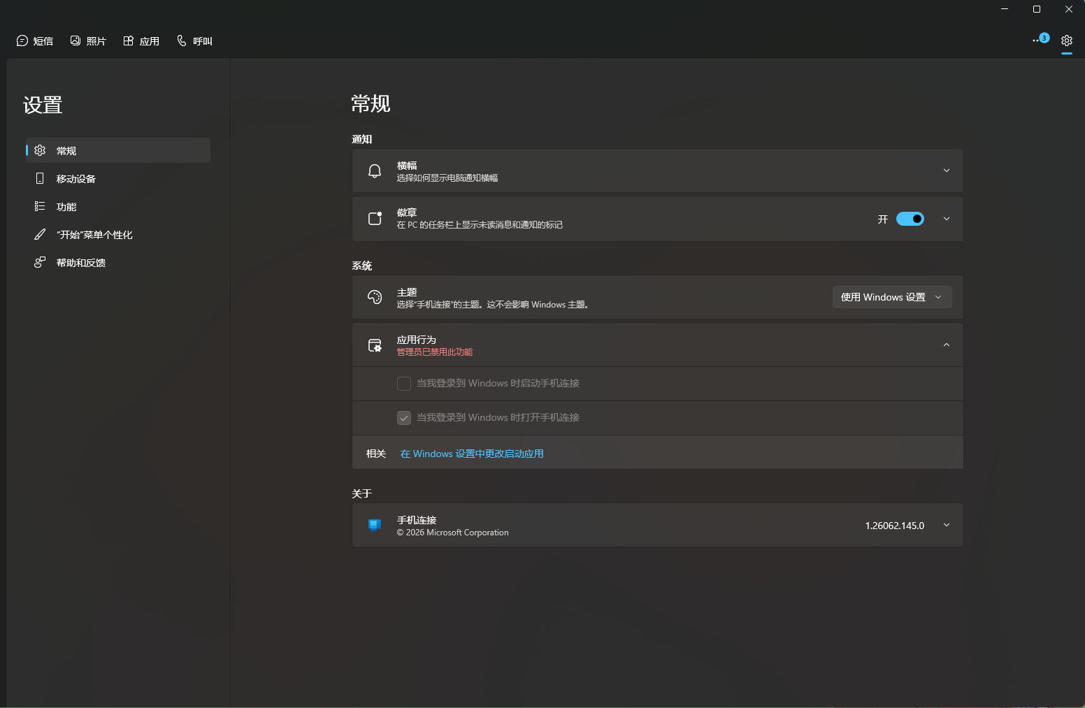Open 功能 settings page
The height and width of the screenshot is (708, 1085).
(117, 206)
